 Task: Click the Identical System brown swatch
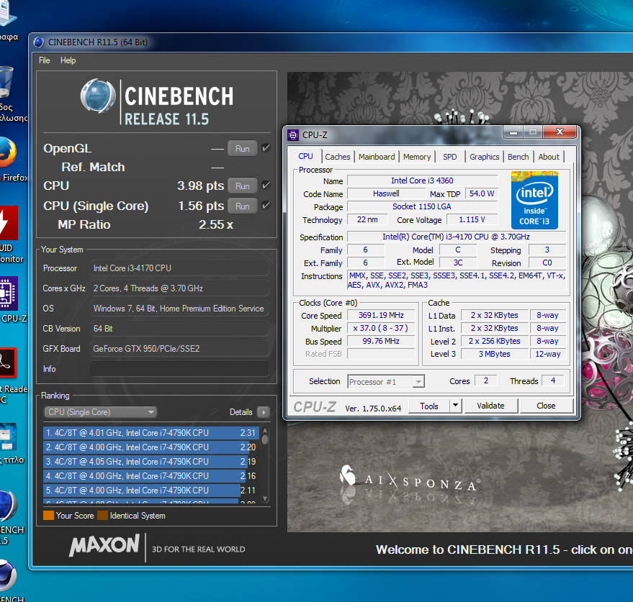tap(102, 515)
